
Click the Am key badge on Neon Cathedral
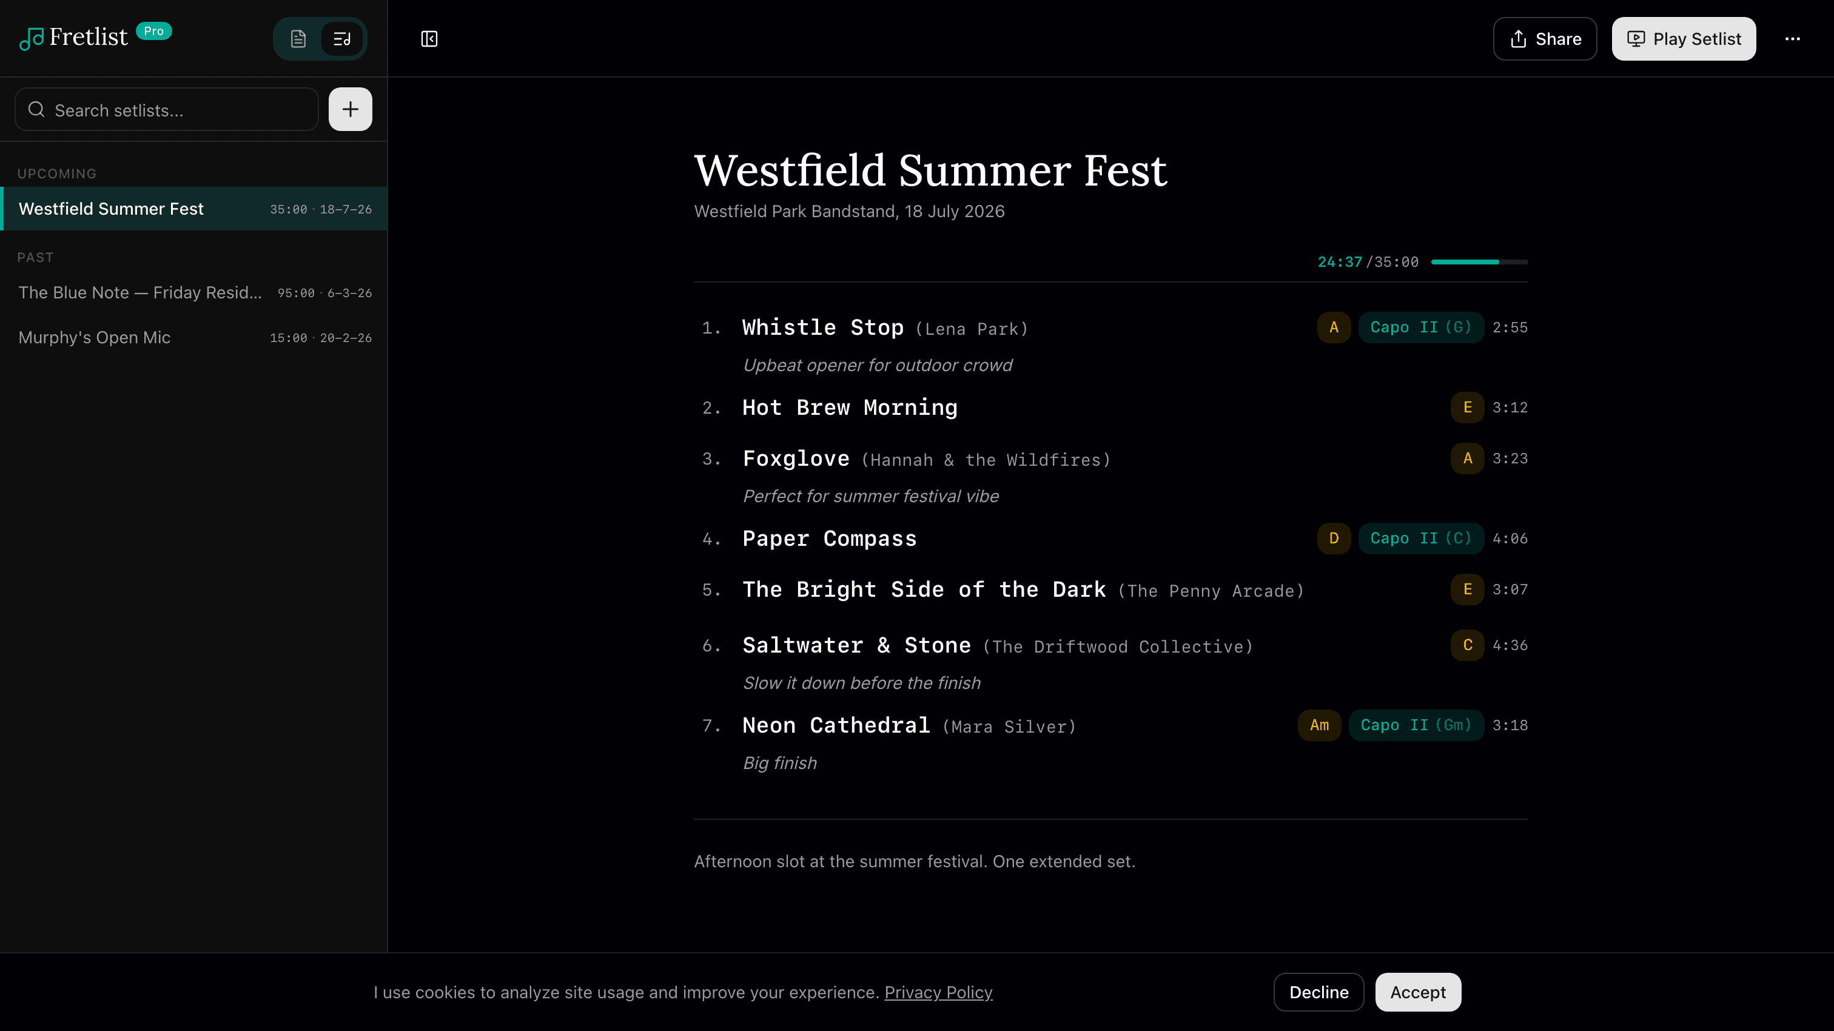(x=1318, y=725)
